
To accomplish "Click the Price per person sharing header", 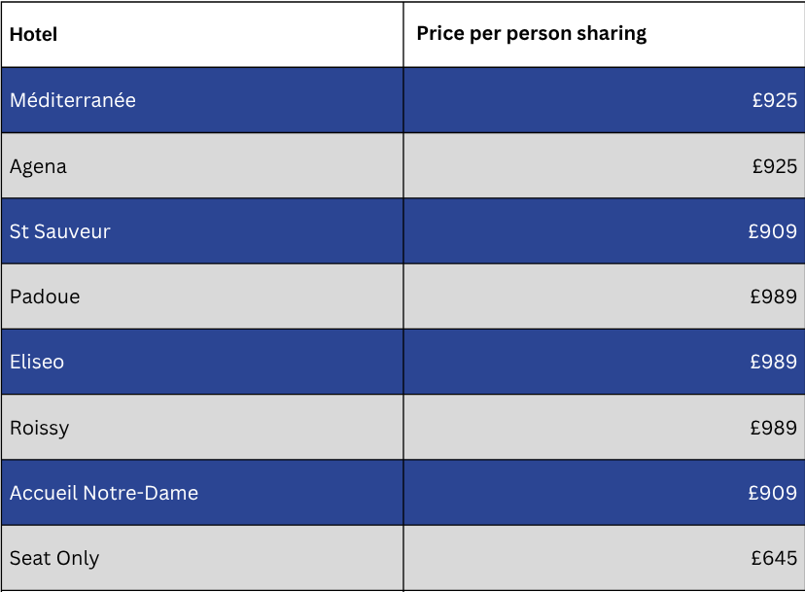I will click(531, 34).
